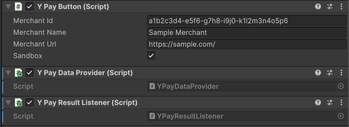Screen dimensions: 349x127
Task: Open presets for Y Pay Result Listener
Action: click(330, 103)
